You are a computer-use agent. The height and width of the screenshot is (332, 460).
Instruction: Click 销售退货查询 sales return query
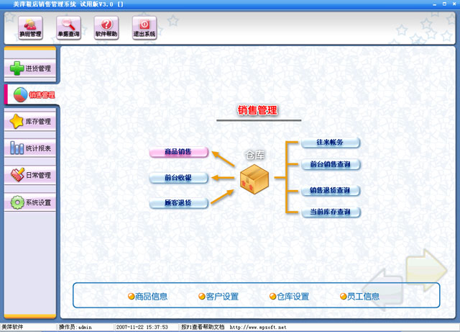coord(330,191)
